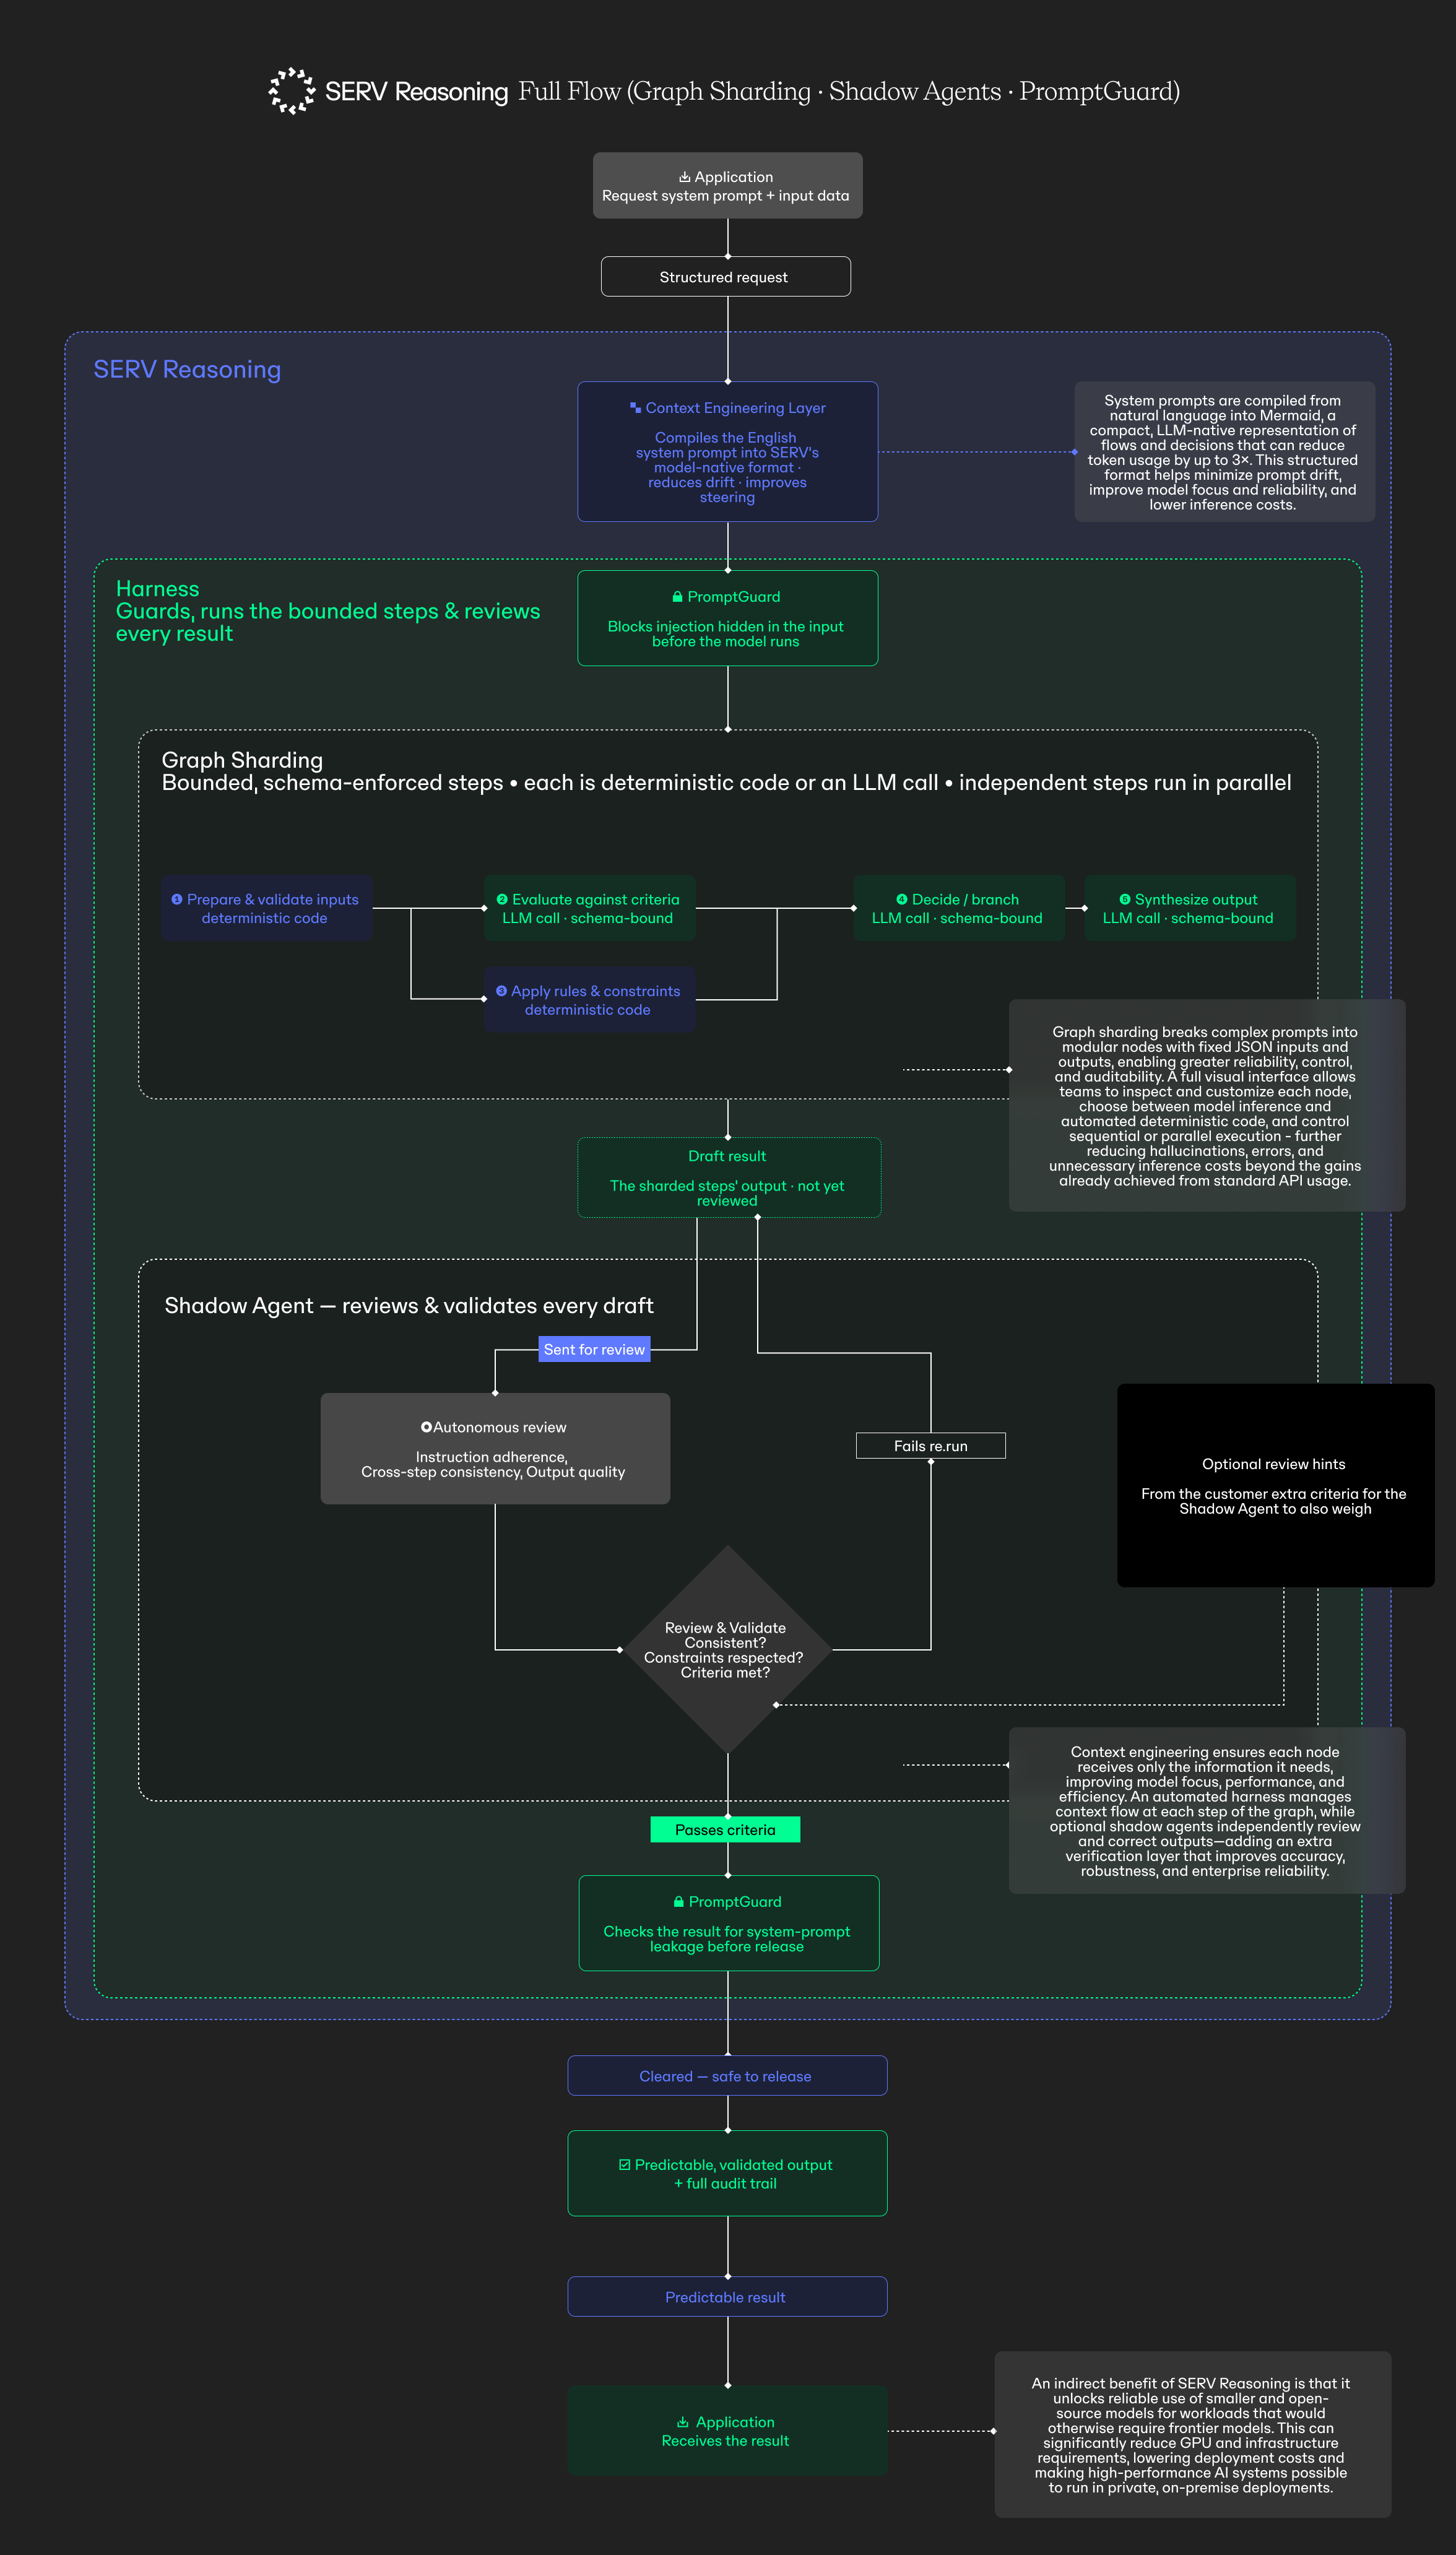Click the number 5 badge on Synthesize output
Screen dimensions: 1456x2555
[1125, 900]
